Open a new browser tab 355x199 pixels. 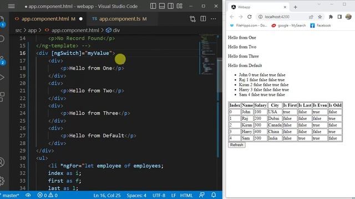(x=295, y=7)
